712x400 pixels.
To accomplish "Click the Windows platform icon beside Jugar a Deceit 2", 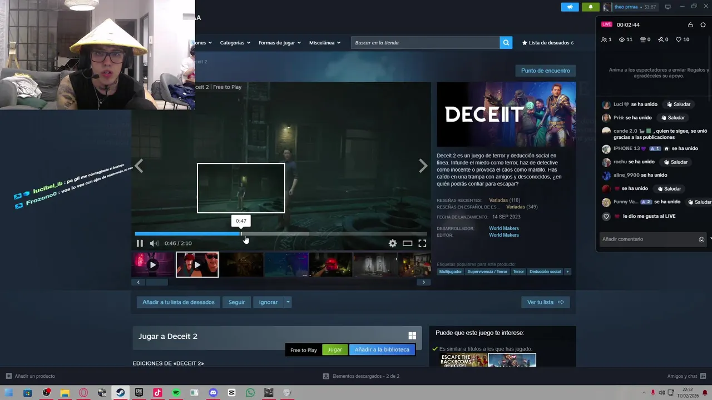I will click(412, 336).
